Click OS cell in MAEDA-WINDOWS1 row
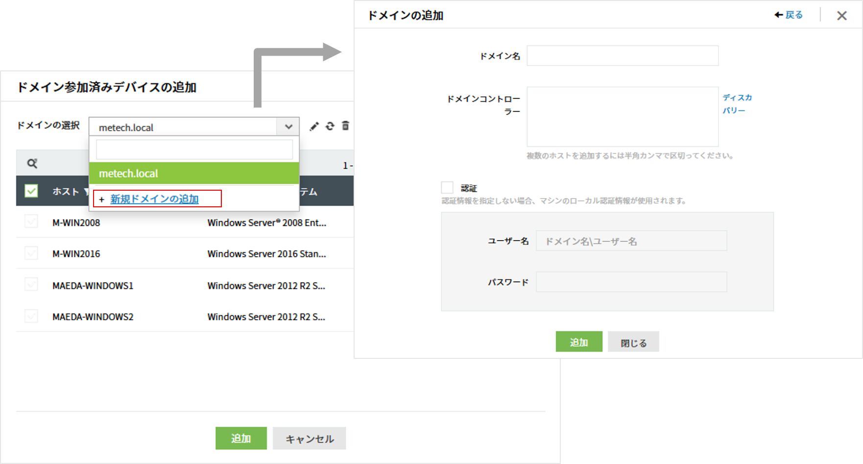 point(266,286)
